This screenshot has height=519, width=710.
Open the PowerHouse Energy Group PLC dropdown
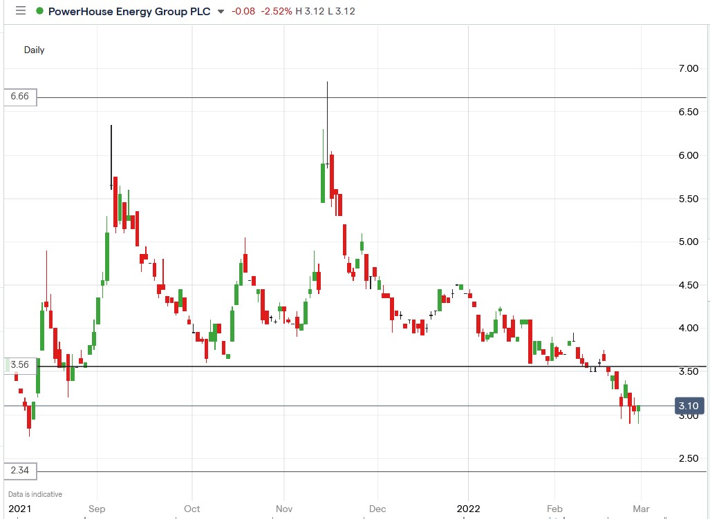click(219, 12)
